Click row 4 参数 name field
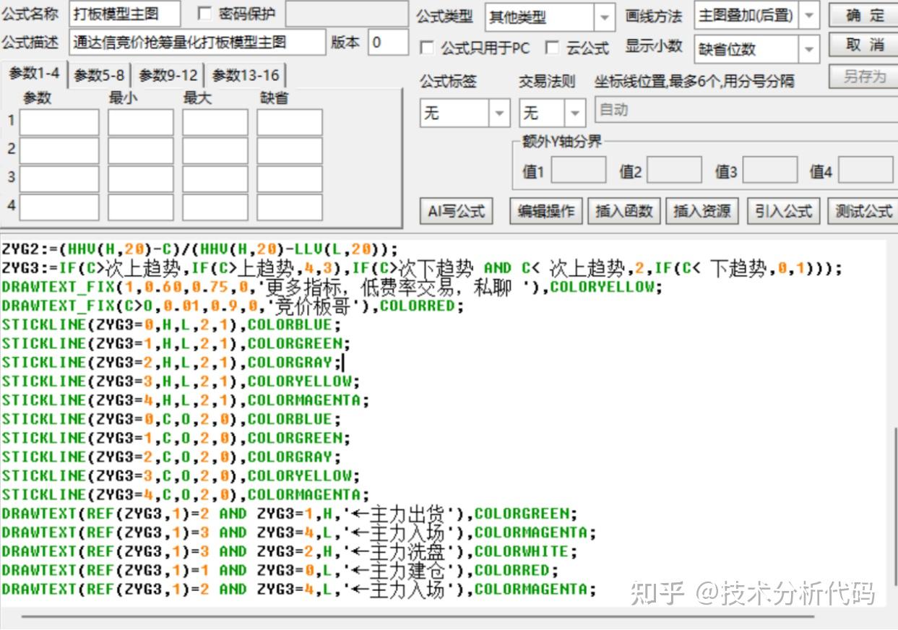Image resolution: width=898 pixels, height=630 pixels. tap(59, 207)
